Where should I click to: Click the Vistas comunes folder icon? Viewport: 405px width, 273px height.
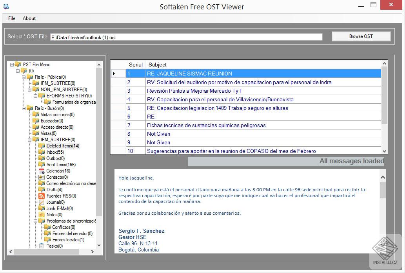pos(36,115)
